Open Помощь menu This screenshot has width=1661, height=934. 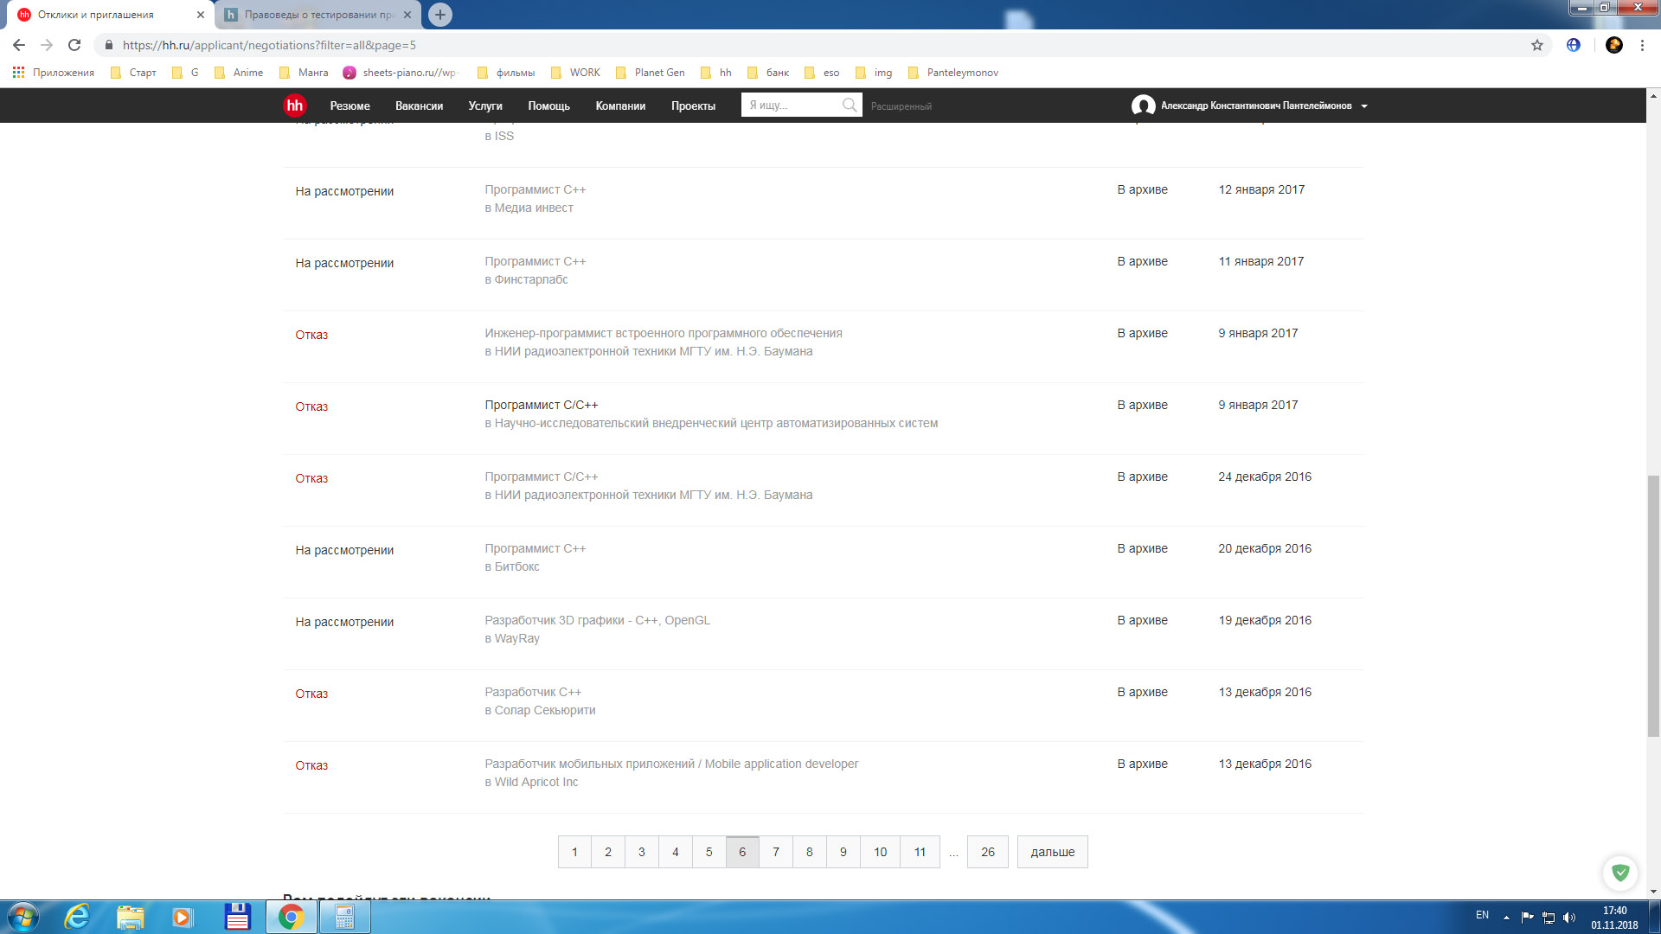[548, 106]
